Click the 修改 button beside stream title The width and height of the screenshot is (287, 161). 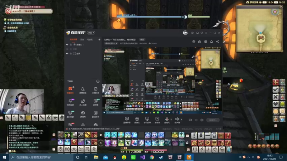[142, 39]
